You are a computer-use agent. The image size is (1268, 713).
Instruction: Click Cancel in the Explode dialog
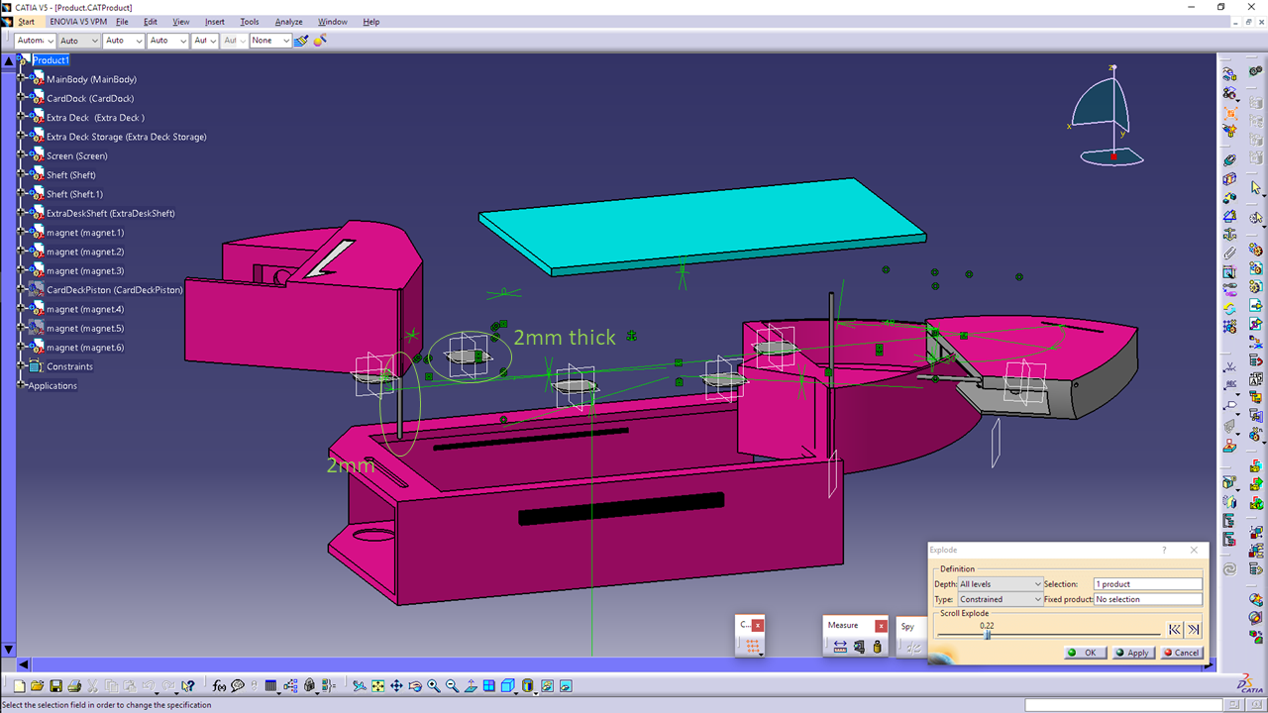coord(1182,653)
